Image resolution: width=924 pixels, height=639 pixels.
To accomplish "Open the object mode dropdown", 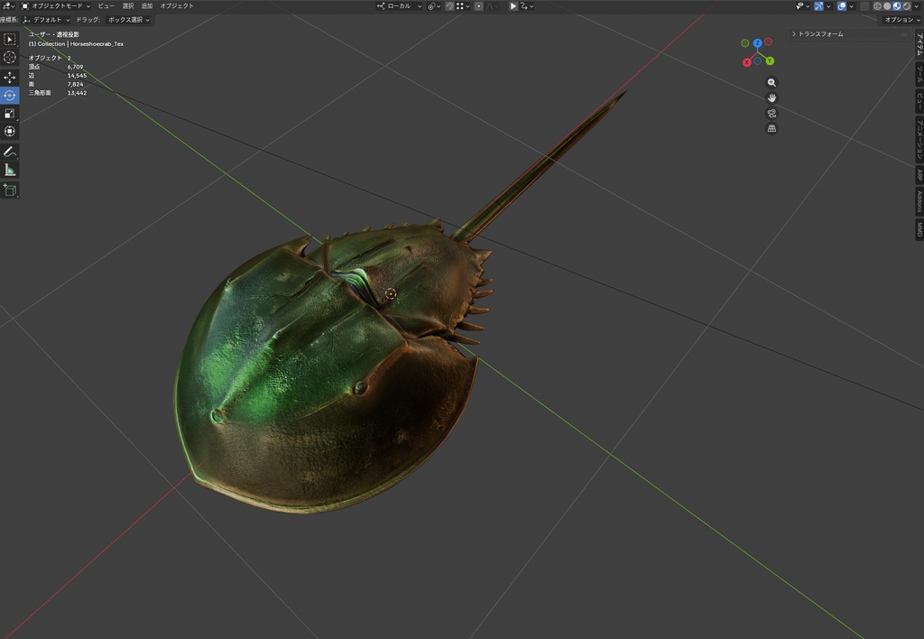I will (x=55, y=6).
